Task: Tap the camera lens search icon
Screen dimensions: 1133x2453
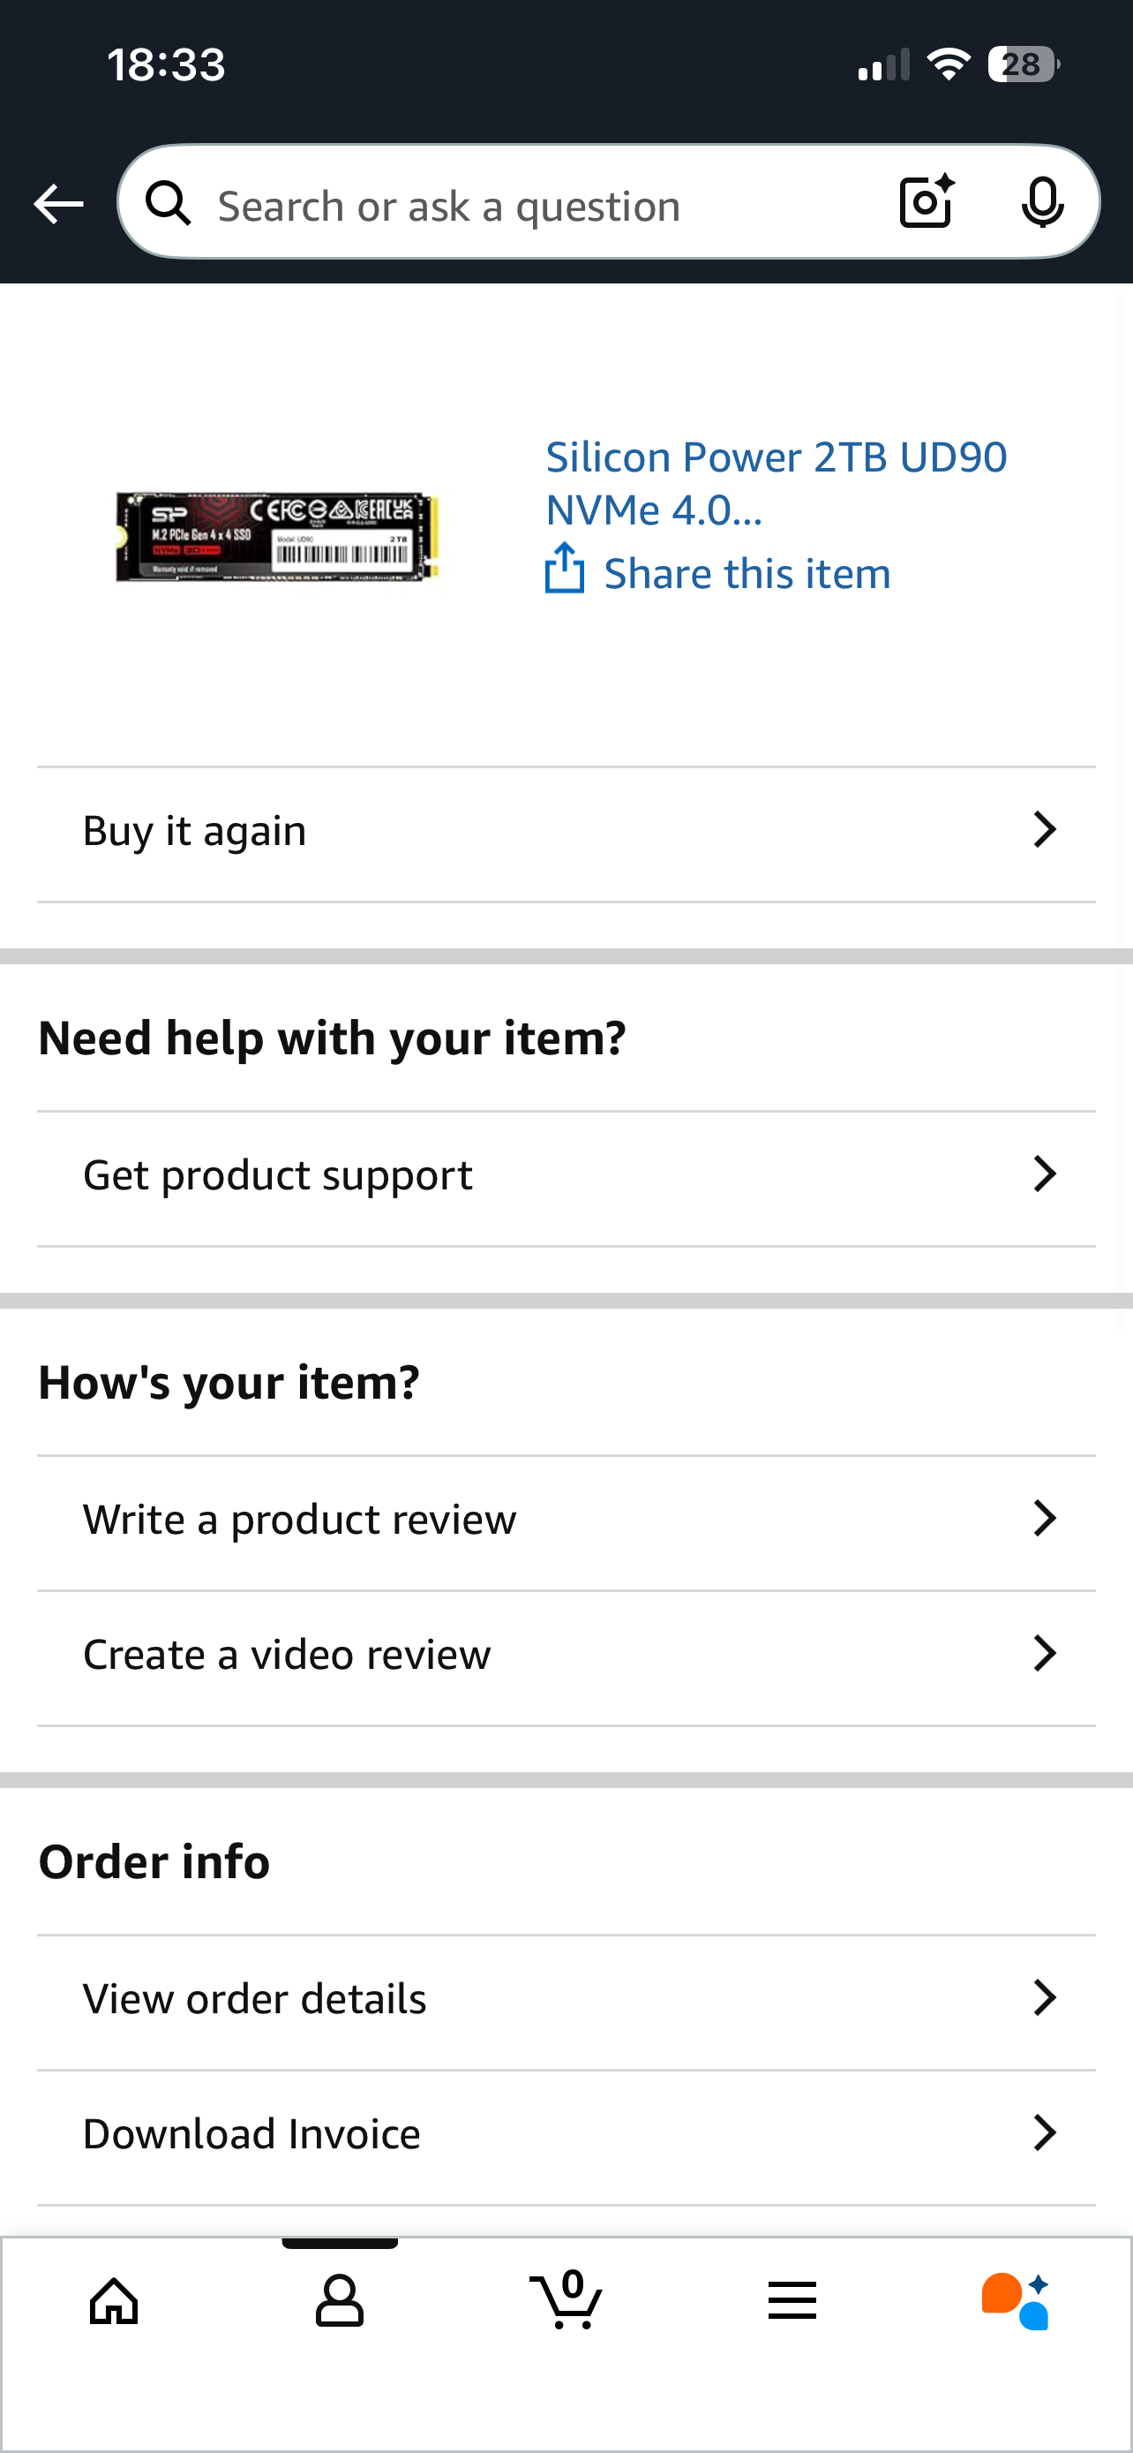Action: click(926, 202)
